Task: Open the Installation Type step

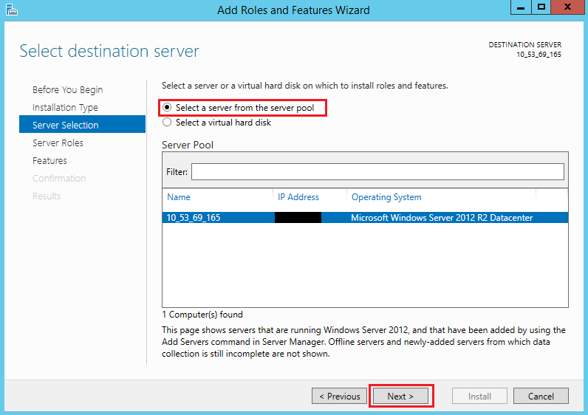Action: tap(65, 108)
